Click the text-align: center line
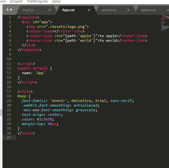Viewport: 169px width, 168px height. (42, 115)
